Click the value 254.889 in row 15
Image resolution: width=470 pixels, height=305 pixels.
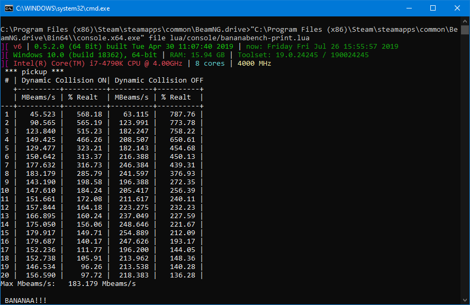[134, 233]
